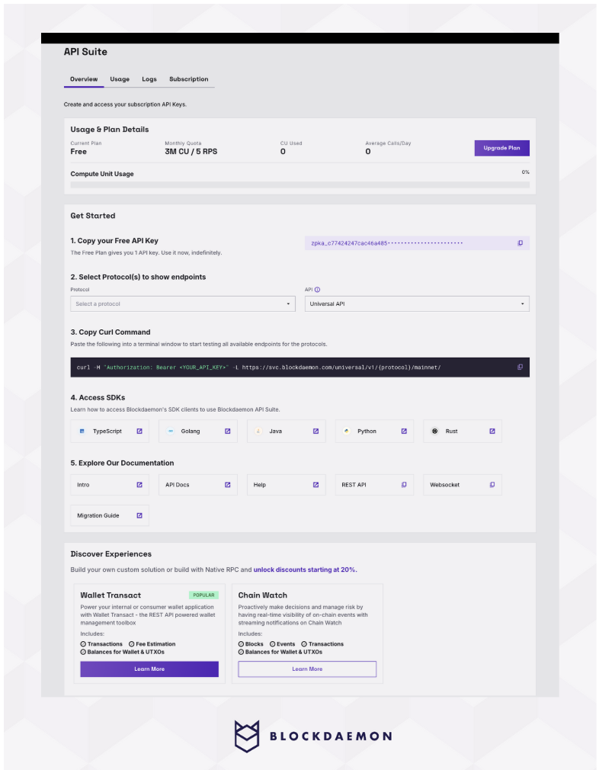
Task: Click the Compute Unit Usage progress bar
Action: [x=300, y=185]
